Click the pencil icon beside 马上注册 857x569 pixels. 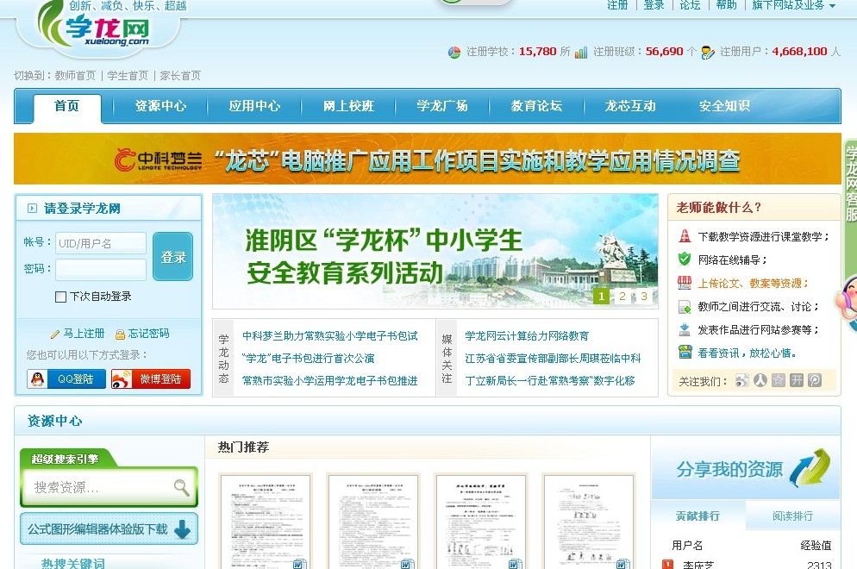tap(55, 334)
